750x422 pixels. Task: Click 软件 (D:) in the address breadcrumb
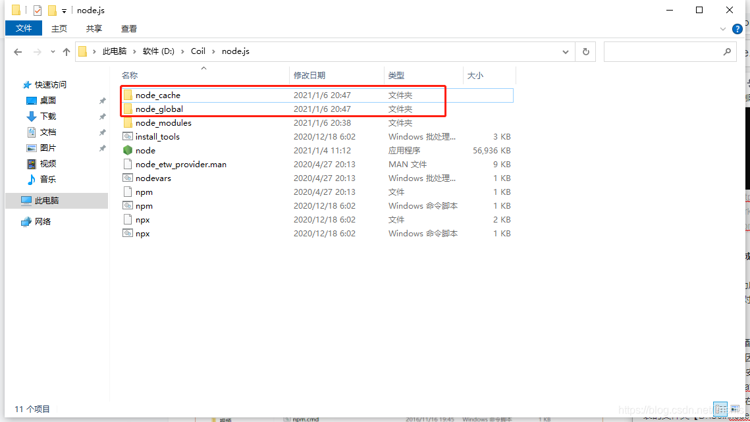tap(158, 51)
